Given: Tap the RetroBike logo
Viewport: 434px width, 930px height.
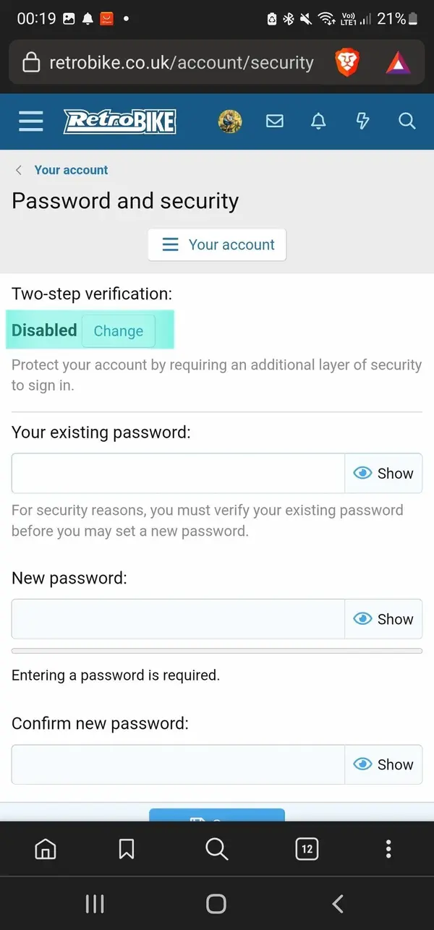Looking at the screenshot, I should point(119,121).
